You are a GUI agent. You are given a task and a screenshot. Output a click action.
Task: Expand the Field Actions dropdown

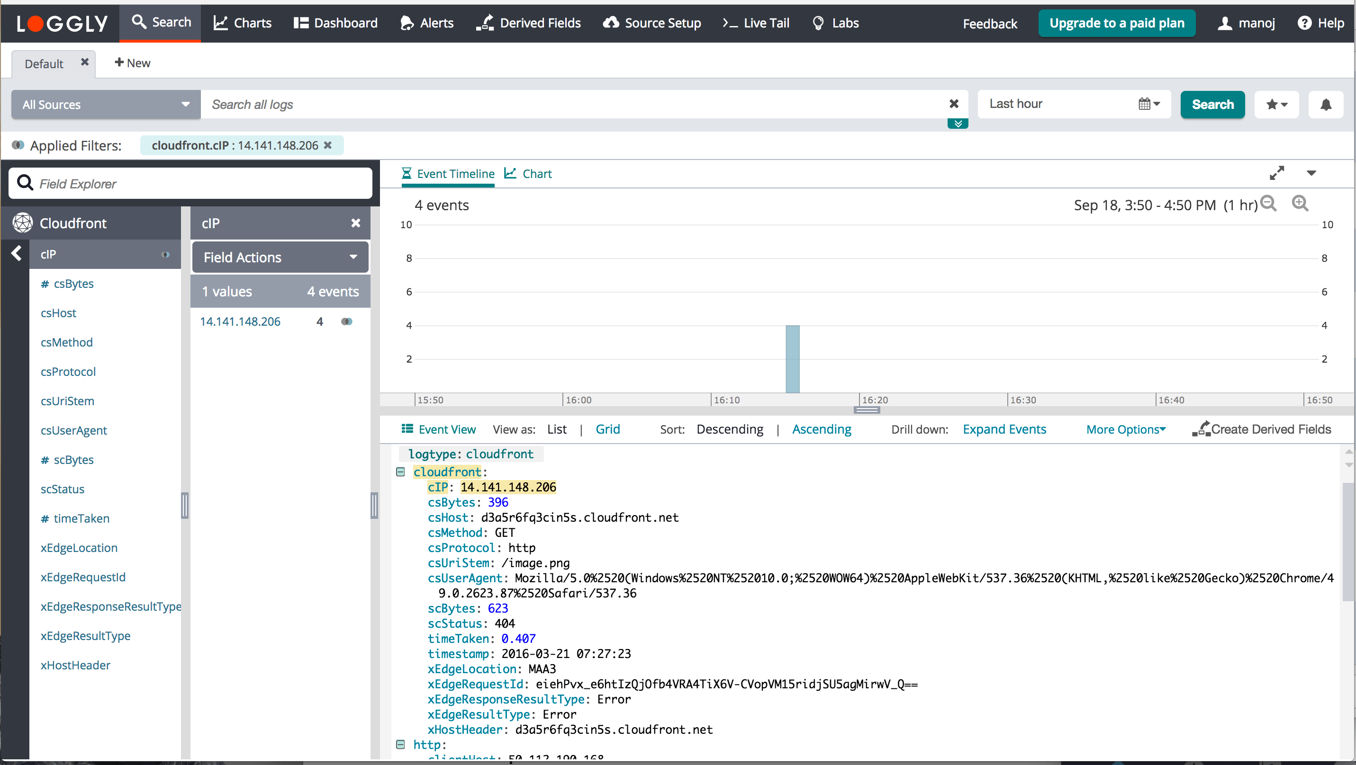coord(280,257)
